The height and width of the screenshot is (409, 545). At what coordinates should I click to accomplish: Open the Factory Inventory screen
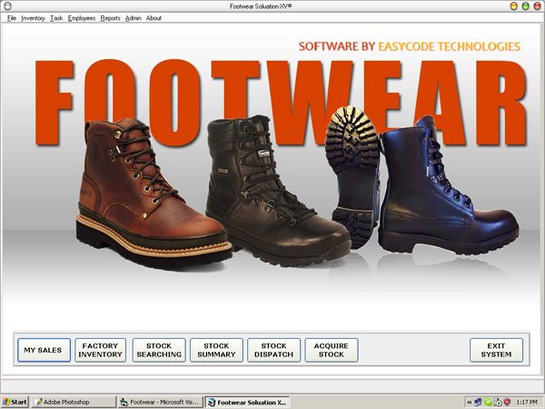(100, 350)
